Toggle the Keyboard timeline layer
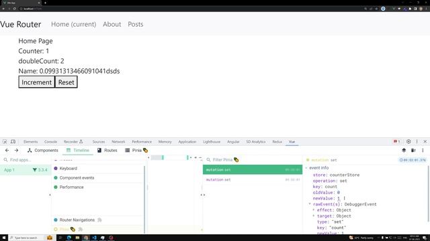This screenshot has height=241, width=430. (97, 168)
